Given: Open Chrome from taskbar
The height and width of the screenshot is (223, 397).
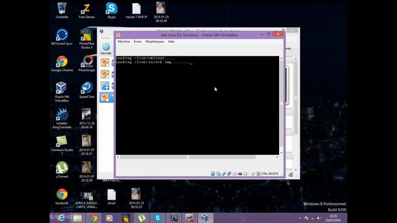Looking at the screenshot, I should click(x=94, y=218).
